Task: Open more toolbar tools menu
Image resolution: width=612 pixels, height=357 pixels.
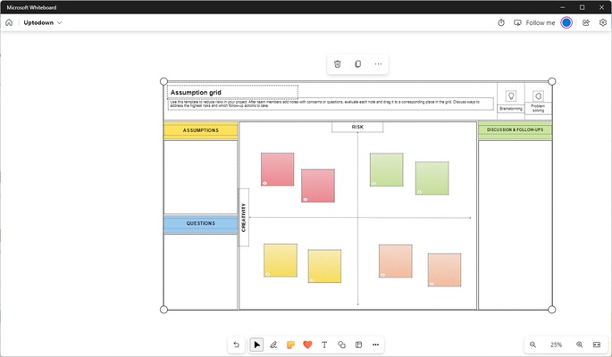Action: [x=375, y=345]
